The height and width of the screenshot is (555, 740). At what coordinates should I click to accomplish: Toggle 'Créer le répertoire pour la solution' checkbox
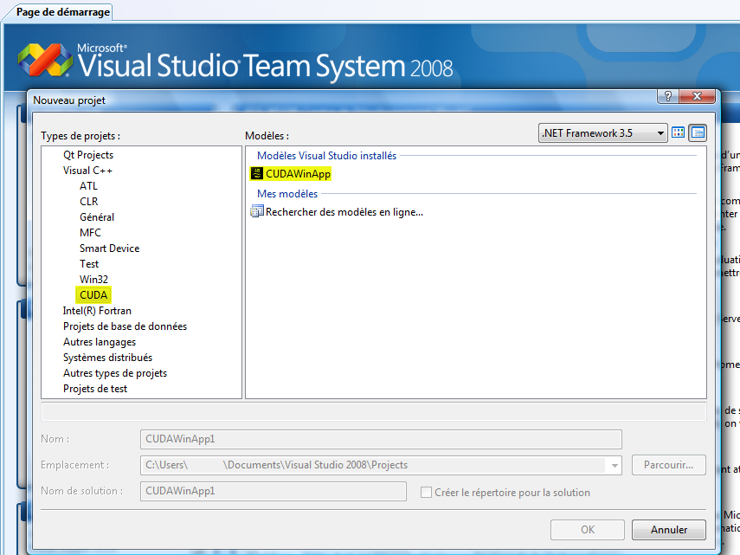426,493
